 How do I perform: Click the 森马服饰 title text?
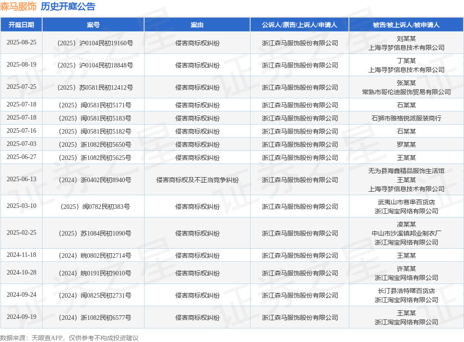click(18, 6)
